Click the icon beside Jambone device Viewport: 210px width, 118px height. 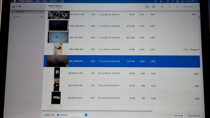pos(41,12)
